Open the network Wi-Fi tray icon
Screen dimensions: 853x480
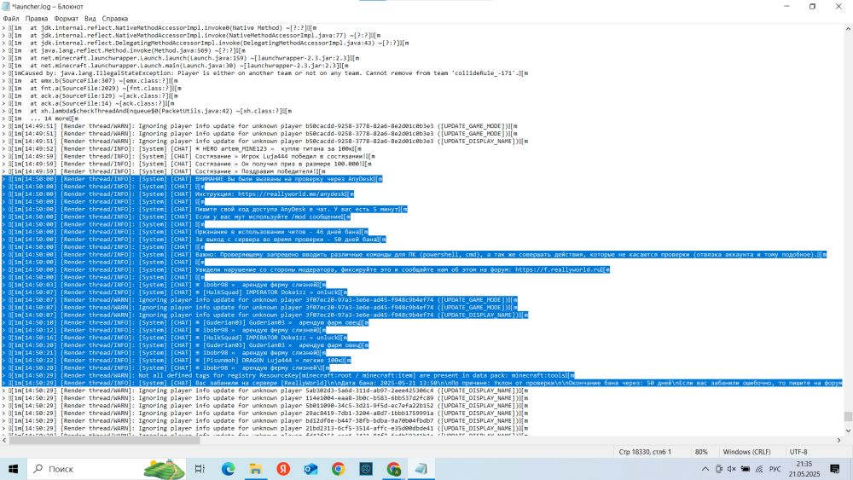coord(759,469)
